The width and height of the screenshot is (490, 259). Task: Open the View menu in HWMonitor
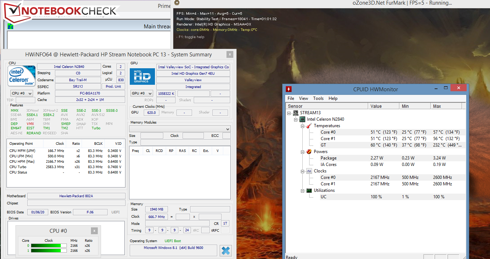click(x=303, y=98)
